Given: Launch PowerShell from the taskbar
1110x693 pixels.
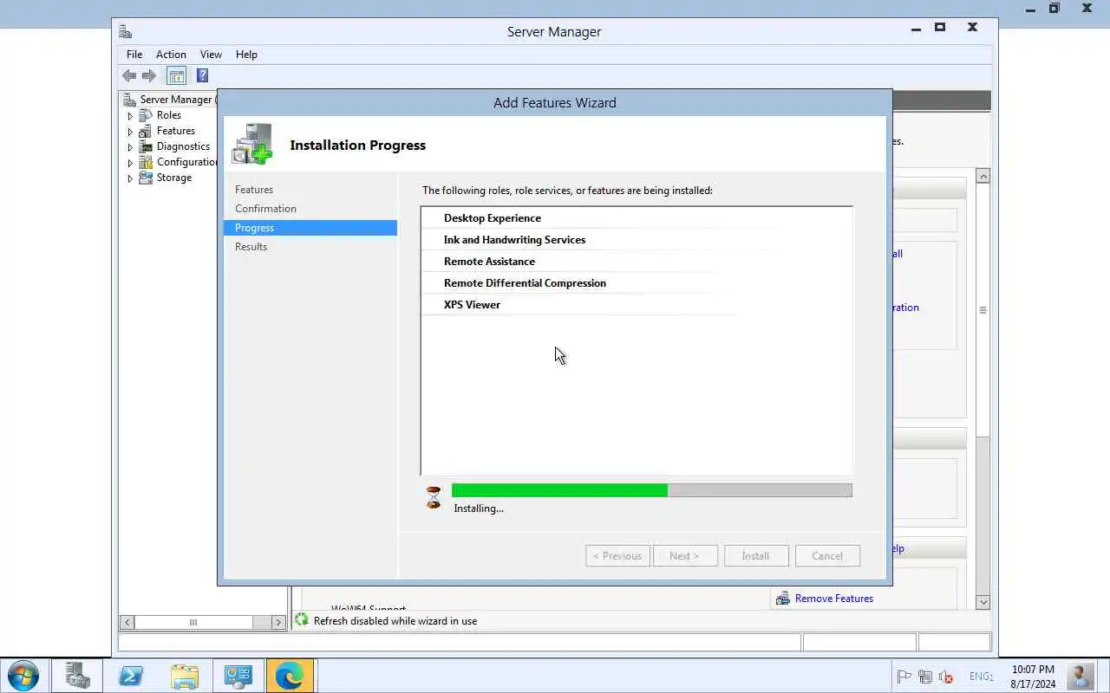Looking at the screenshot, I should point(131,676).
